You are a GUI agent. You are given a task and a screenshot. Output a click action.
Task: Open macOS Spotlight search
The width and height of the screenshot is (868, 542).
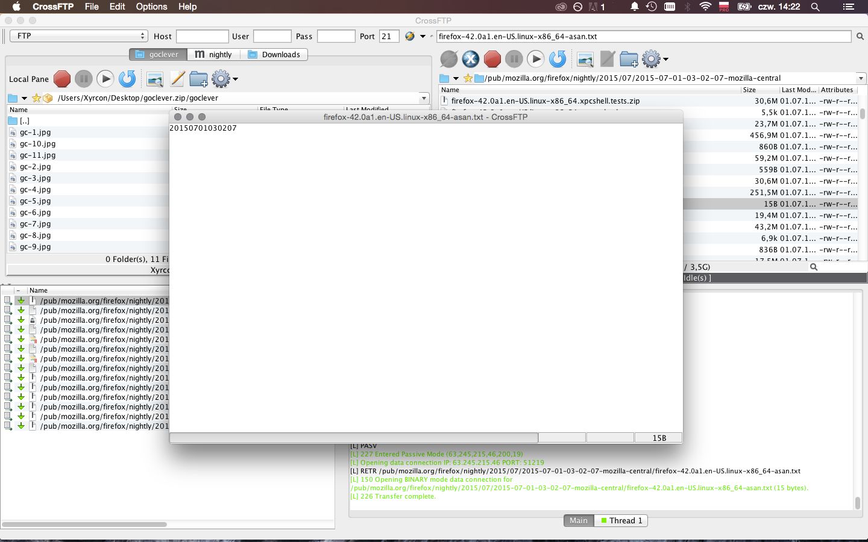[816, 7]
